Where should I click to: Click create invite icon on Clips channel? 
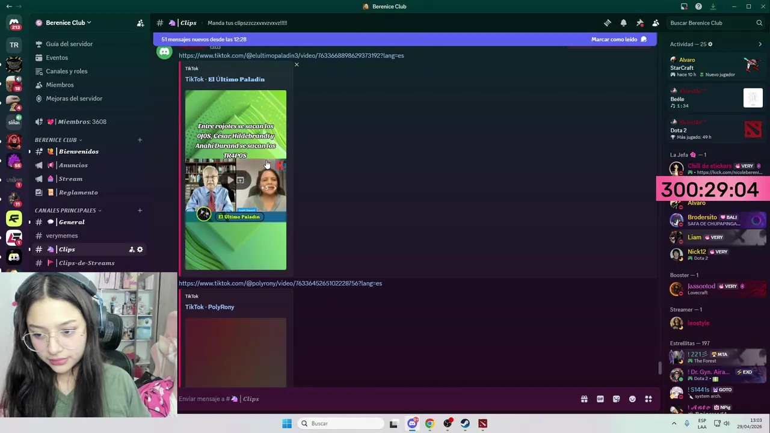coord(132,250)
